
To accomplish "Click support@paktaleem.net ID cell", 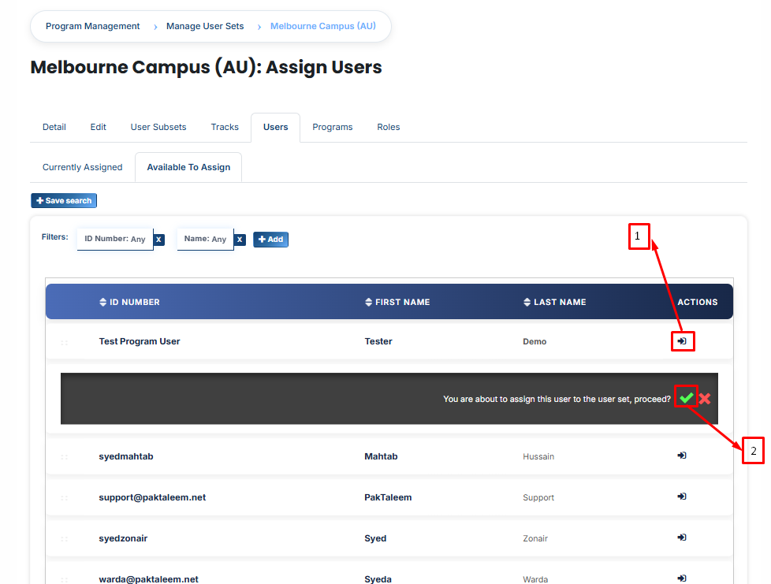I will point(152,497).
